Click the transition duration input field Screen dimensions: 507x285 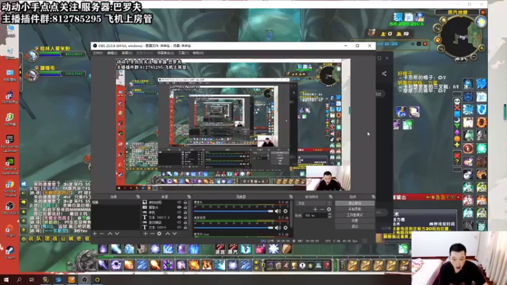(x=314, y=215)
